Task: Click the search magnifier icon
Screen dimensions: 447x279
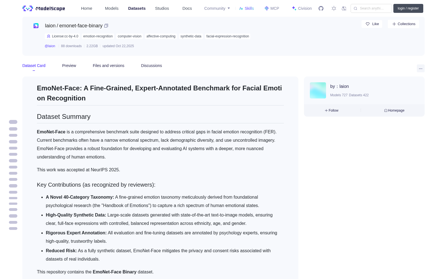Action: 355,8
